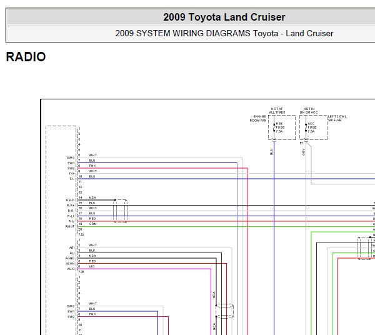Select the "TX+" terminal label
The height and width of the screenshot is (335, 375).
(x=71, y=174)
